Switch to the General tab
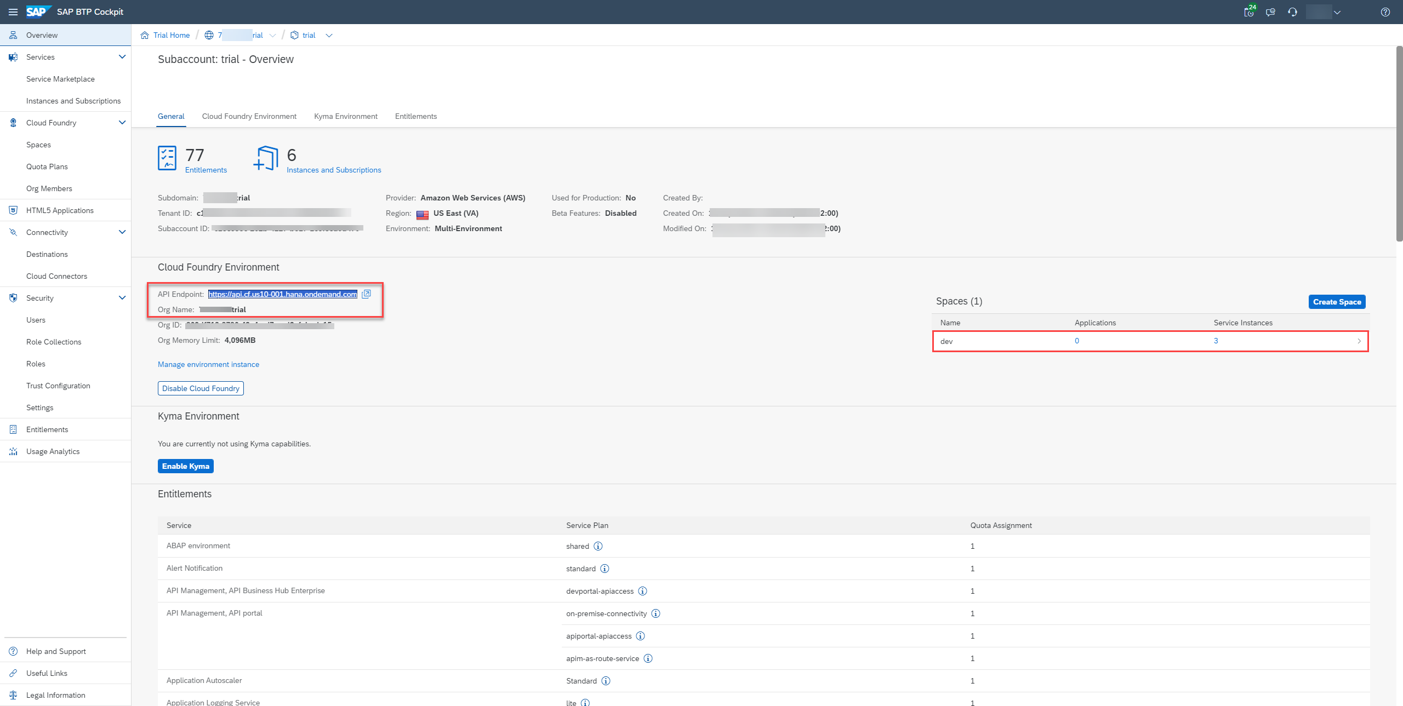Viewport: 1403px width, 706px height. pos(171,116)
